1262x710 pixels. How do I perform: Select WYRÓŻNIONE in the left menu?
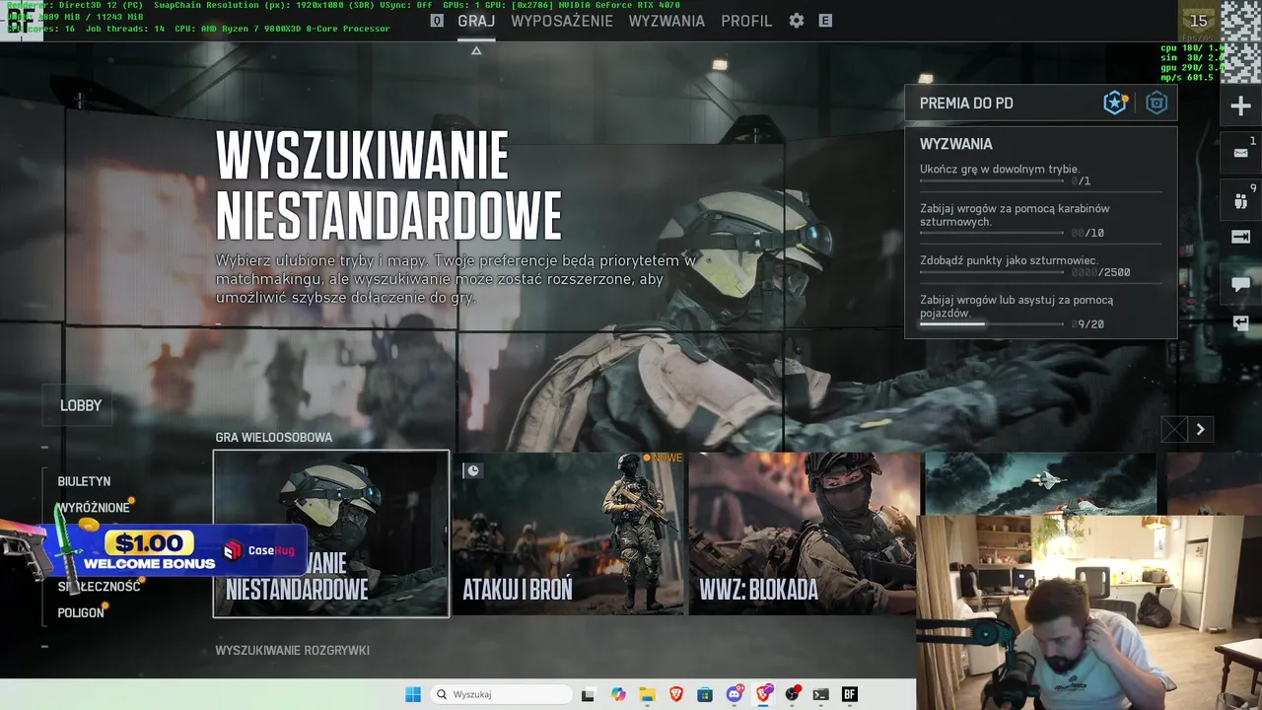coord(94,508)
